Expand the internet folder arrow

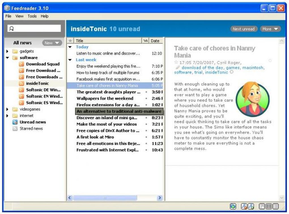point(7,116)
